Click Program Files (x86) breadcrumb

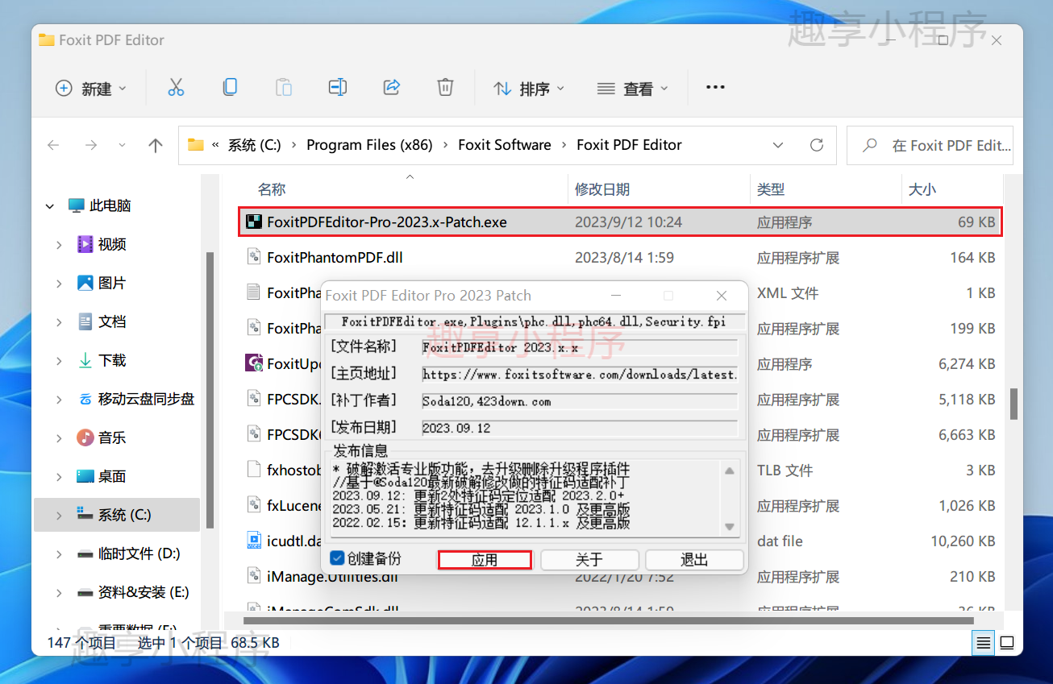pos(369,145)
